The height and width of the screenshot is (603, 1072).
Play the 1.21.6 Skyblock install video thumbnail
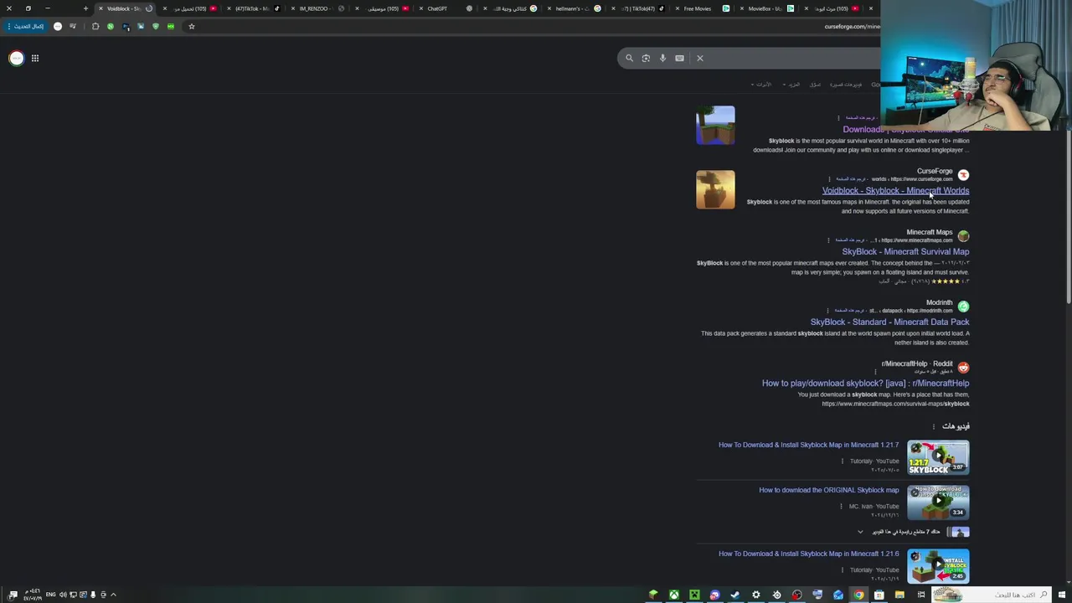(x=938, y=566)
